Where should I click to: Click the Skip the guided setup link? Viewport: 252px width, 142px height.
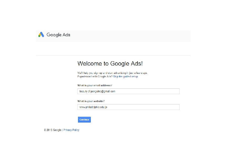coord(125,77)
